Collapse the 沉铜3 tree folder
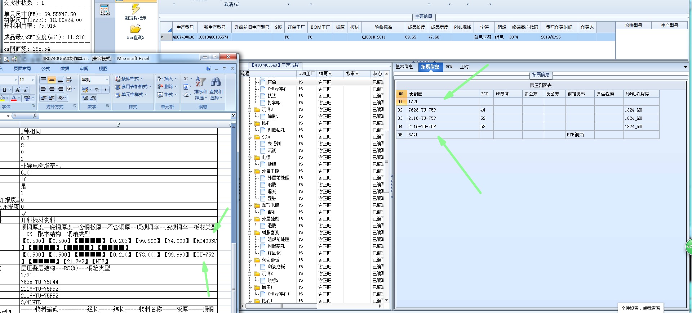The height and width of the screenshot is (313, 692). [250, 110]
